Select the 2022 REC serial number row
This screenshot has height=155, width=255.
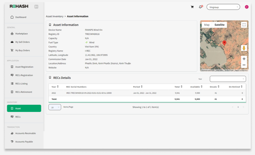89,93
